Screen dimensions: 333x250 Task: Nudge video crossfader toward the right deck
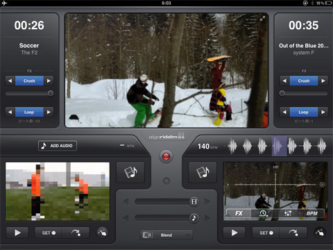click(x=207, y=201)
